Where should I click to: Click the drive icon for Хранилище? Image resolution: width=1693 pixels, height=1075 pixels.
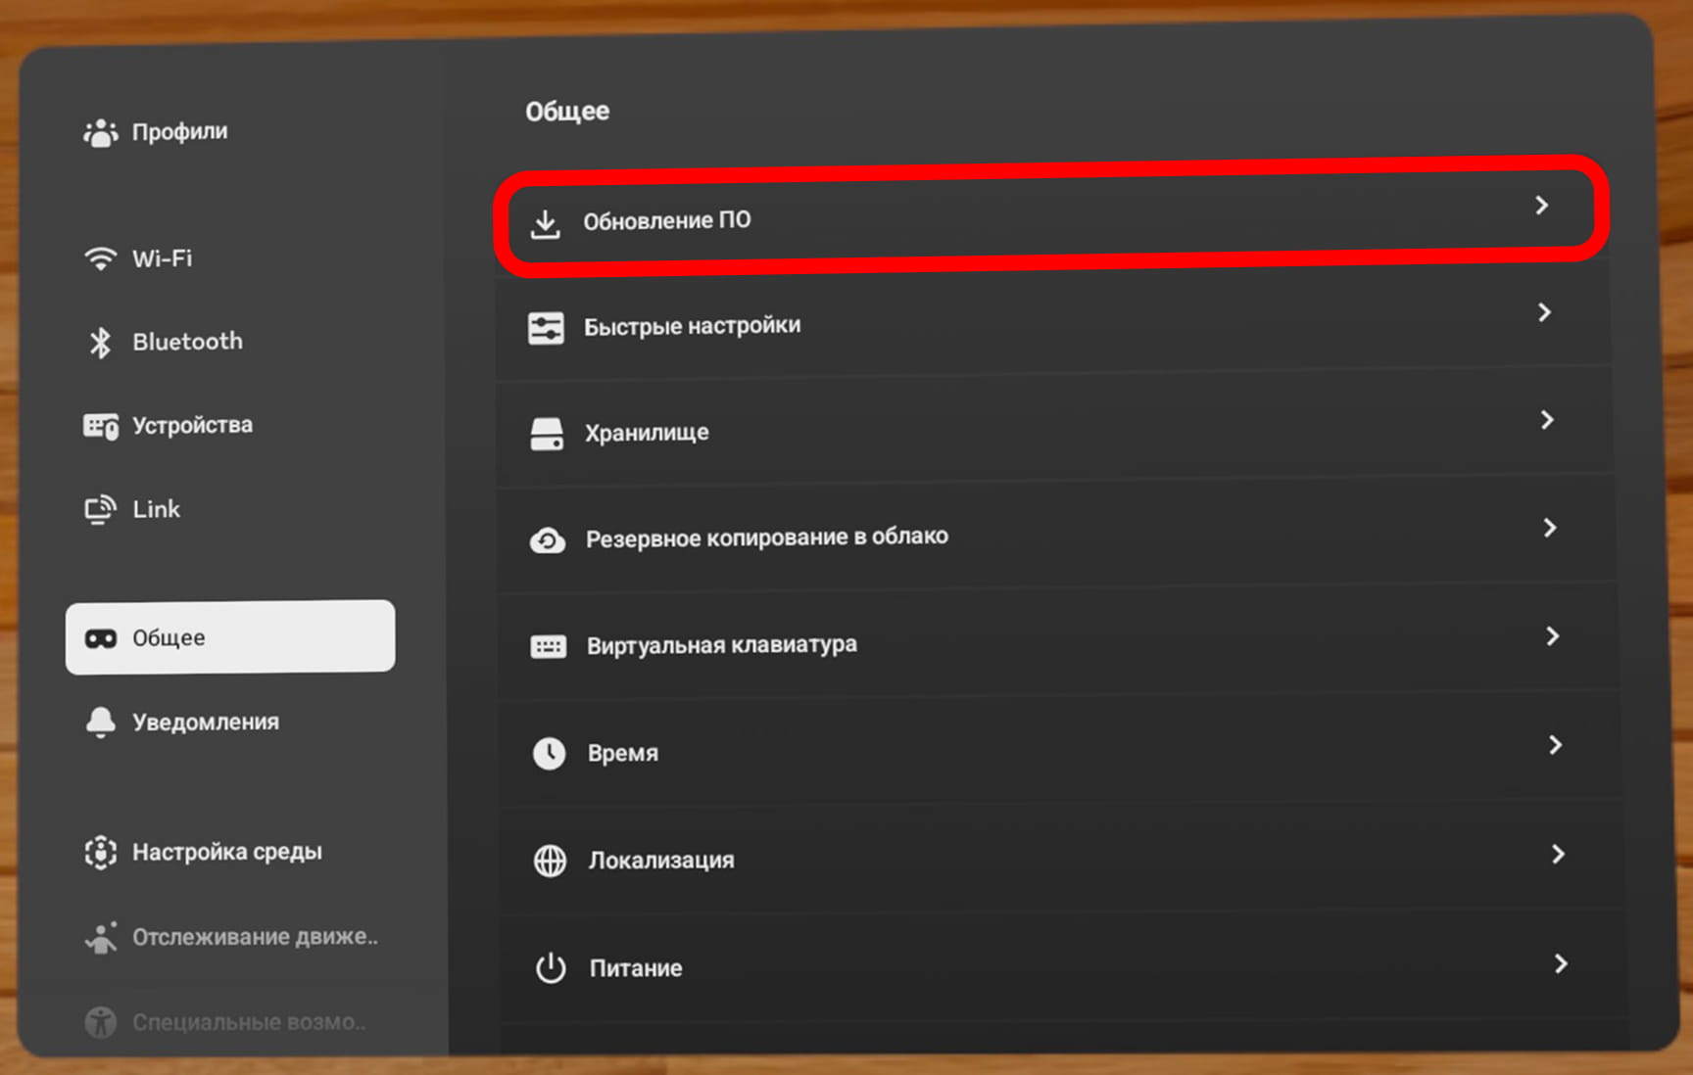coord(547,435)
